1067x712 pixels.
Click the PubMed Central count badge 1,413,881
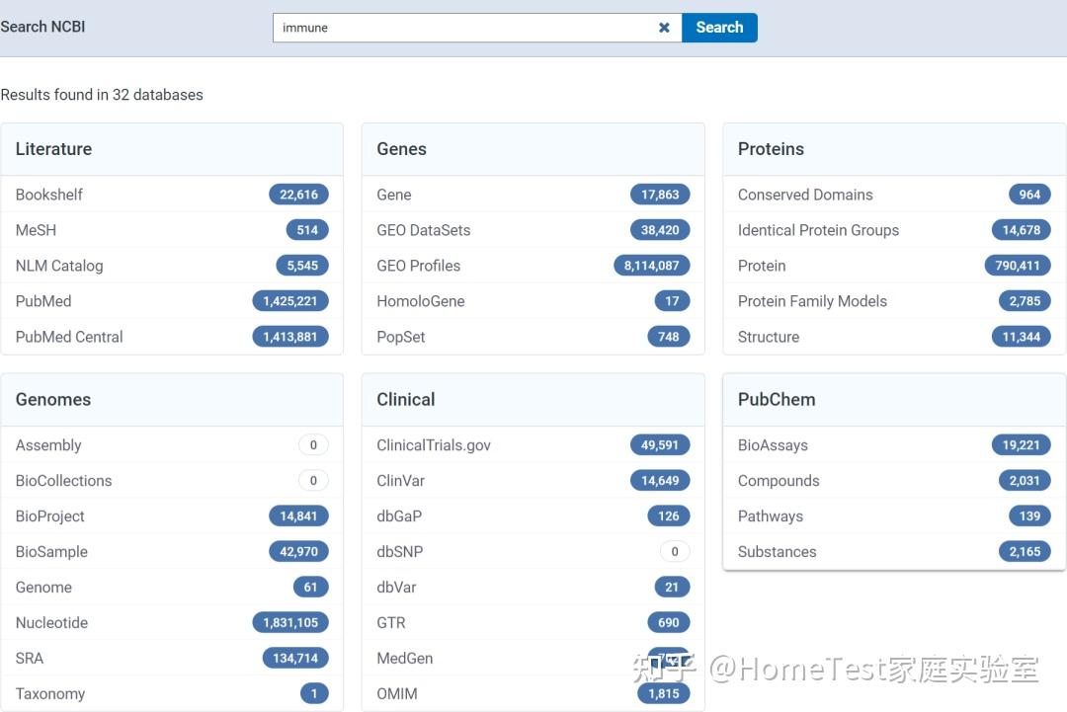290,337
